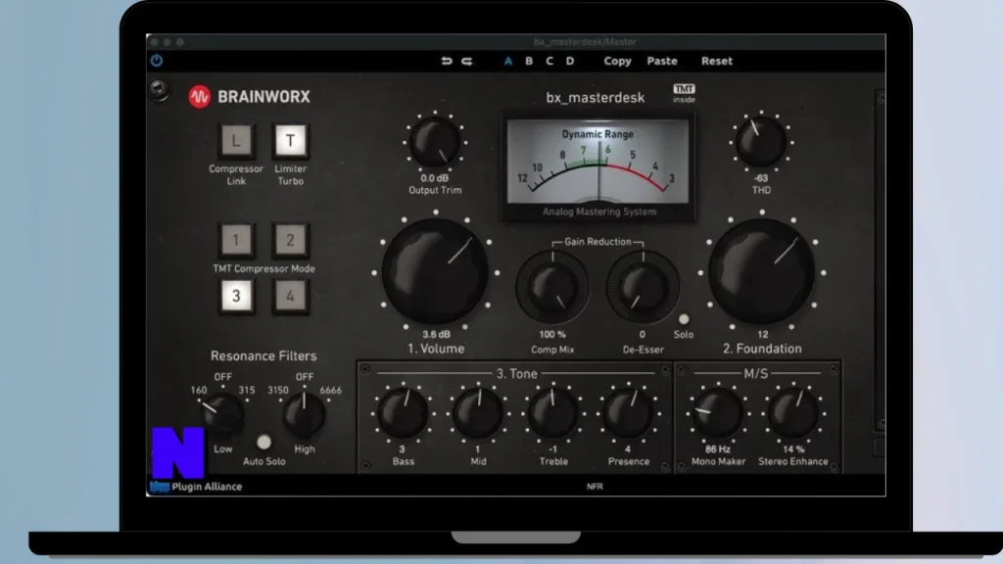1003x564 pixels.
Task: Click the Output Trim knob
Action: coord(435,142)
